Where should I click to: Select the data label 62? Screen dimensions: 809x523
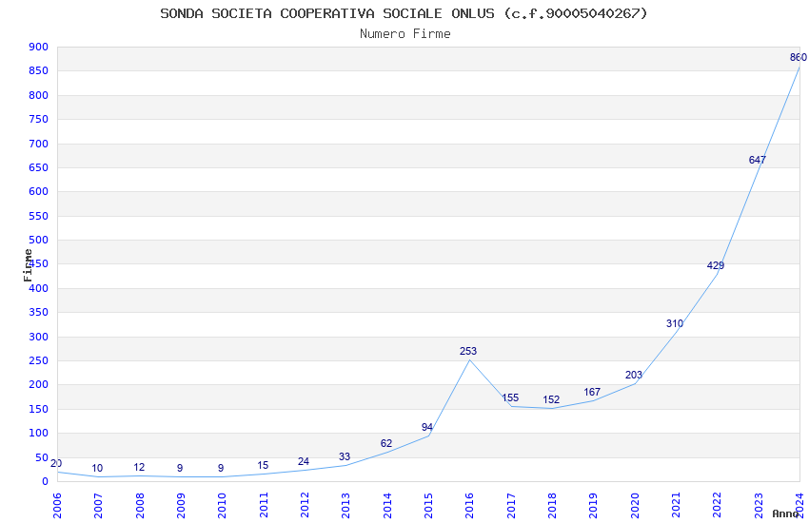pos(385,443)
